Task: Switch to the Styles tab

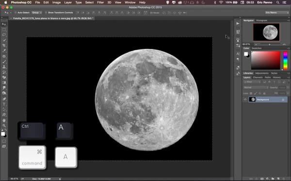Action: [274, 73]
